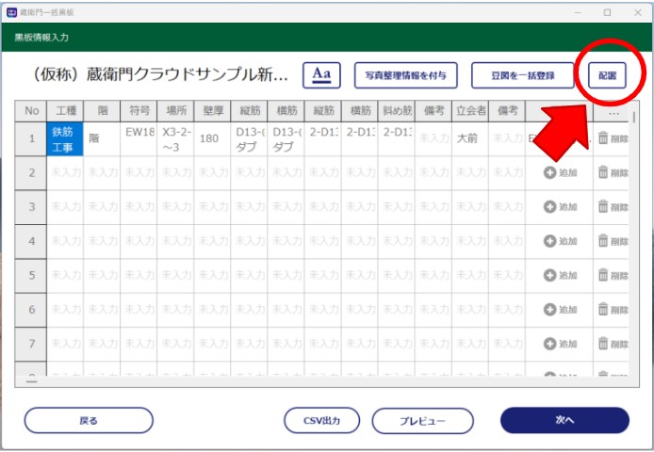The height and width of the screenshot is (452, 654).
Task: Click the 斜め筋 column header
Action: click(x=396, y=111)
